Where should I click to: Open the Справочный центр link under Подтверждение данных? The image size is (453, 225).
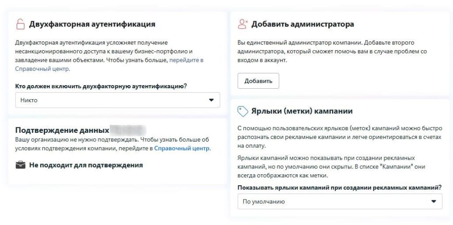(181, 148)
